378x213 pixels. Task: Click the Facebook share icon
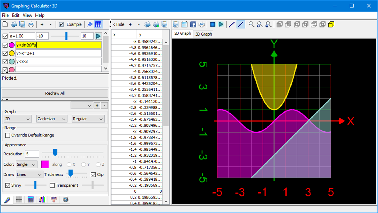pyautogui.click(x=193, y=24)
